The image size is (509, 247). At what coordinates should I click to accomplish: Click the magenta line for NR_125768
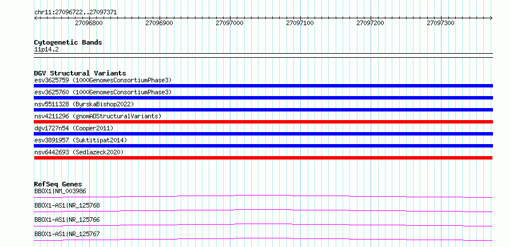(x=263, y=210)
